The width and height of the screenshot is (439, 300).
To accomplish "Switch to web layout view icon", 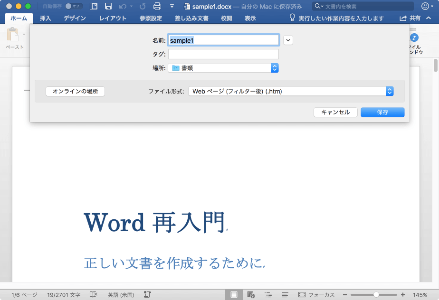I will (x=251, y=295).
